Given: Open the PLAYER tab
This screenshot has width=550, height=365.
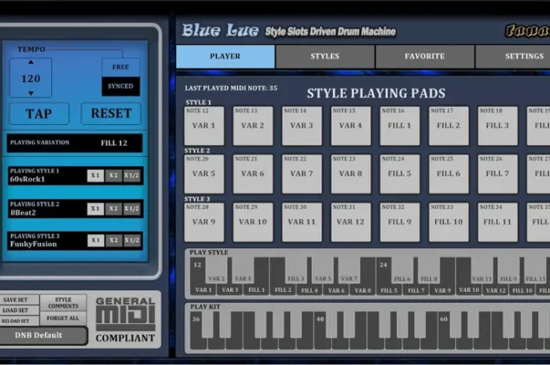Looking at the screenshot, I should tap(225, 57).
